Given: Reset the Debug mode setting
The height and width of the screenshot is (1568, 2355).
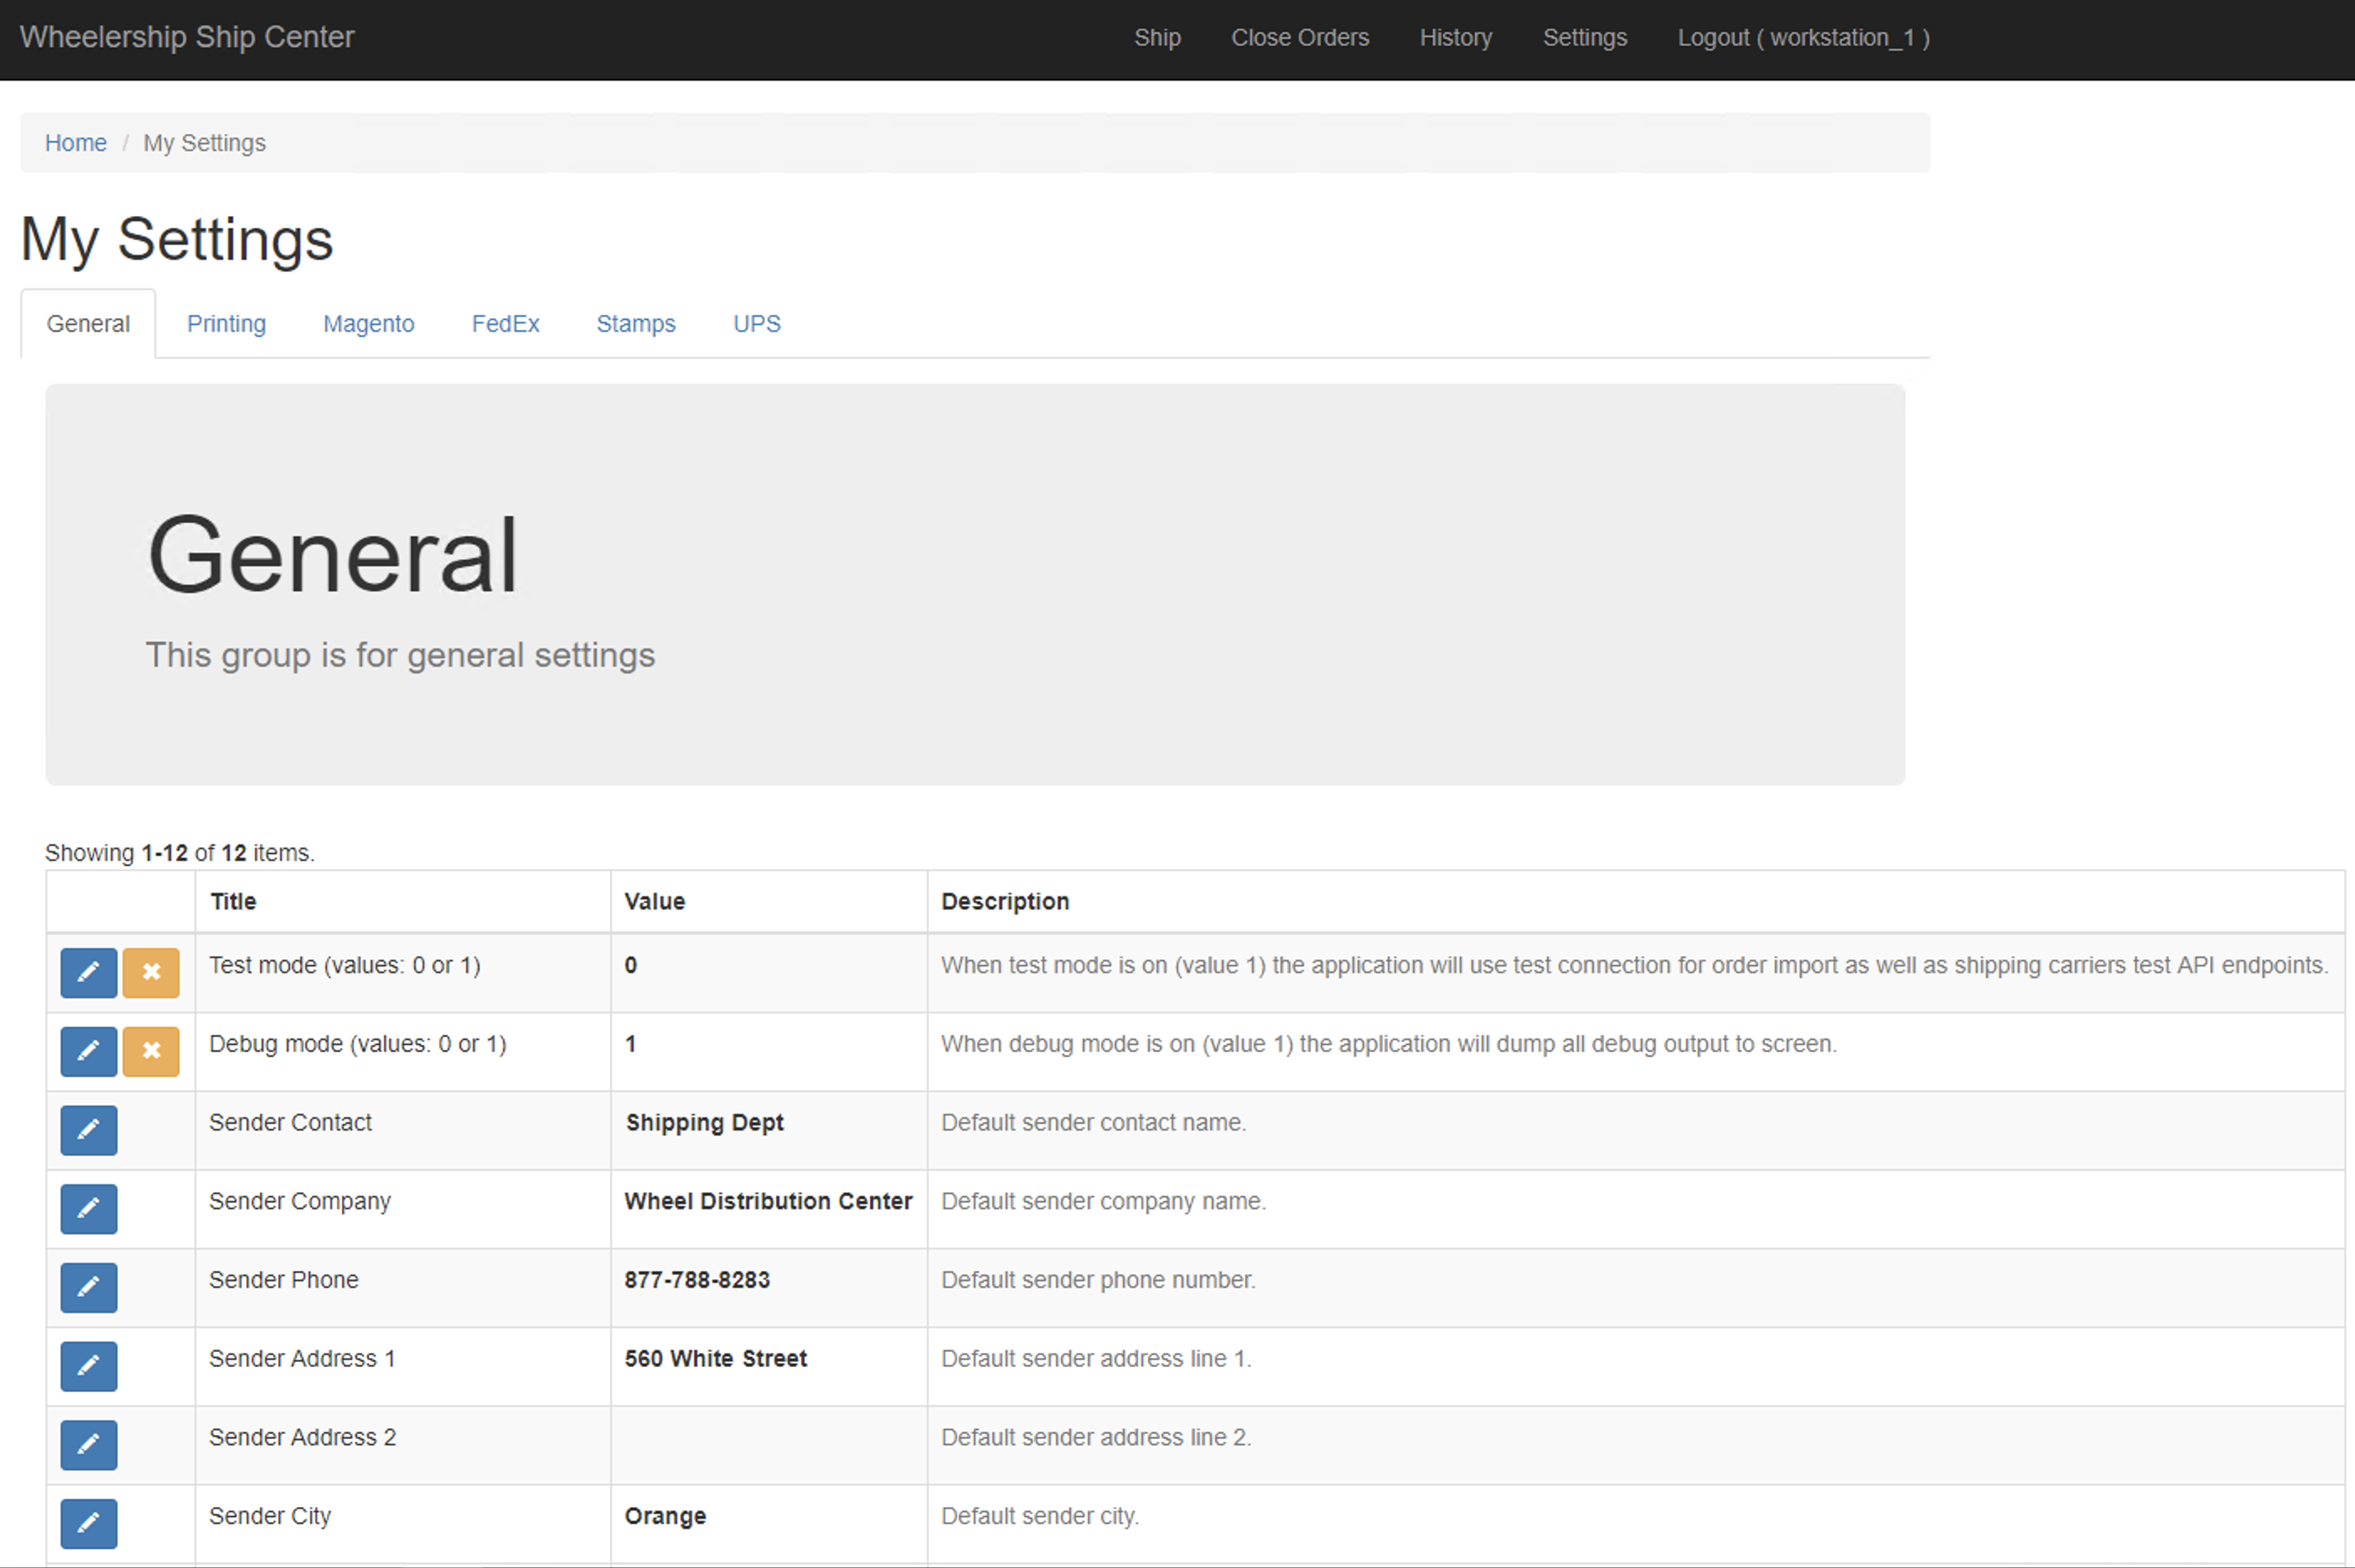Looking at the screenshot, I should click(151, 1051).
